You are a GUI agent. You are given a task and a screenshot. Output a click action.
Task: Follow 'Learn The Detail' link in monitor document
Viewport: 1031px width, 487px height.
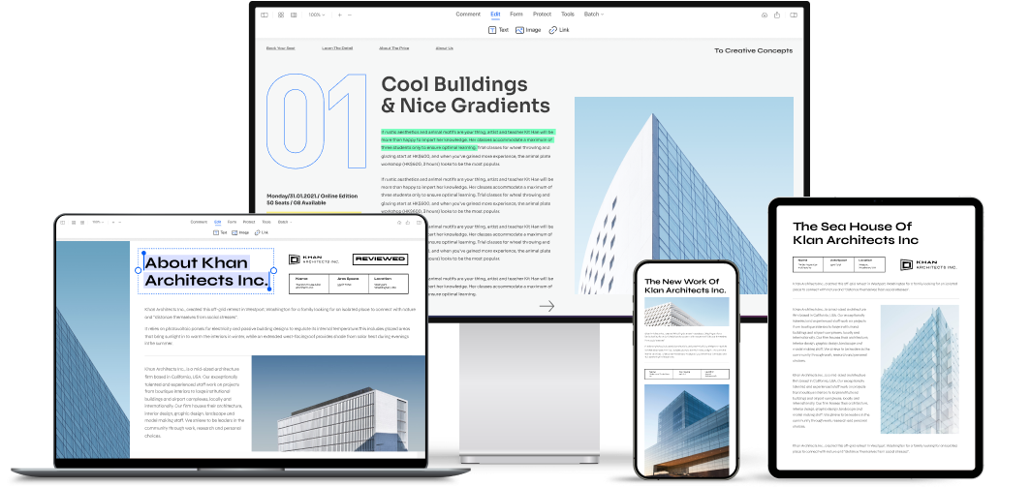(x=337, y=48)
